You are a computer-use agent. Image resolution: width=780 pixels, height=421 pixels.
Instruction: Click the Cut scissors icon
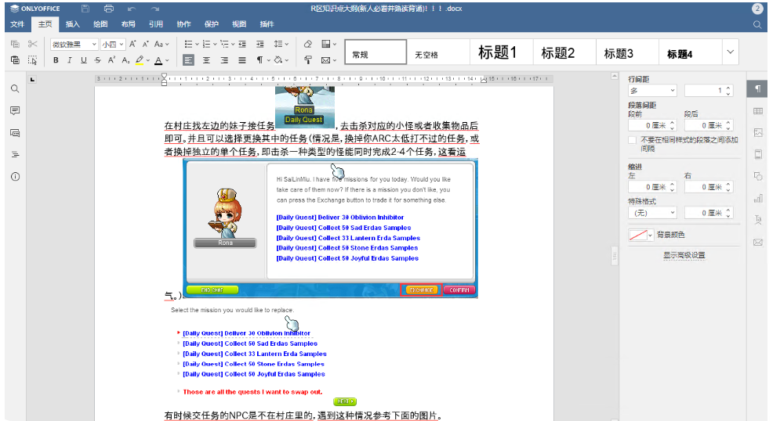[32, 44]
